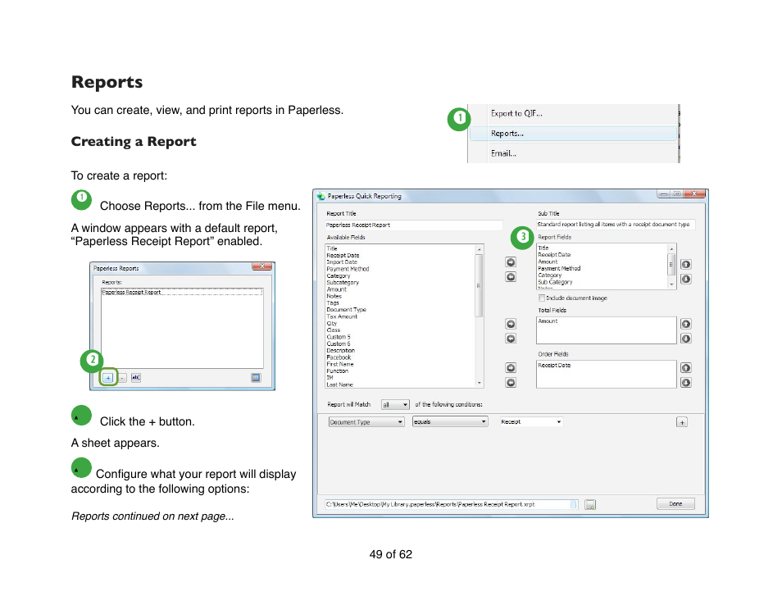Screen dimensions: 782x605
Task: Click the browse icon beside the report path
Action: click(590, 505)
